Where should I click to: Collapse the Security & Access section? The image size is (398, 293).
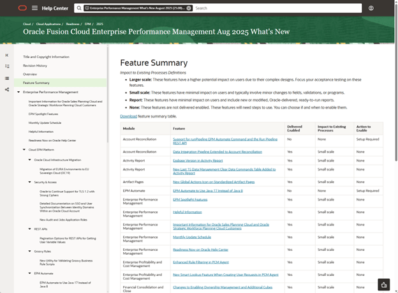coord(30,182)
